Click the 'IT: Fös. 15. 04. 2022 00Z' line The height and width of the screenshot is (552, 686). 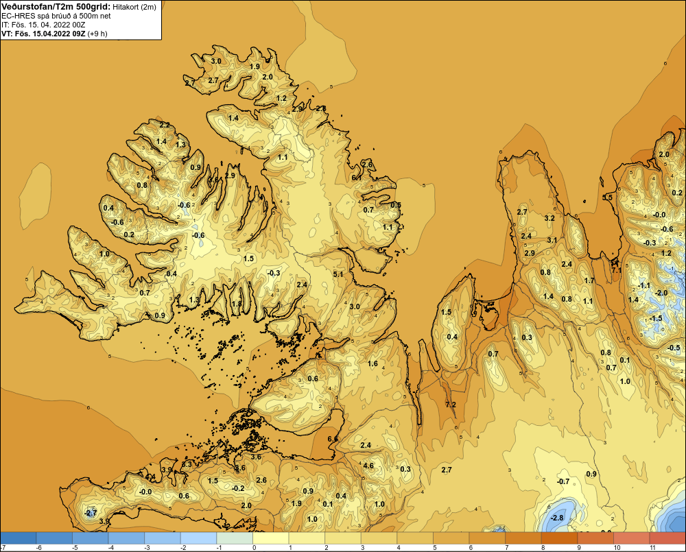coord(43,25)
